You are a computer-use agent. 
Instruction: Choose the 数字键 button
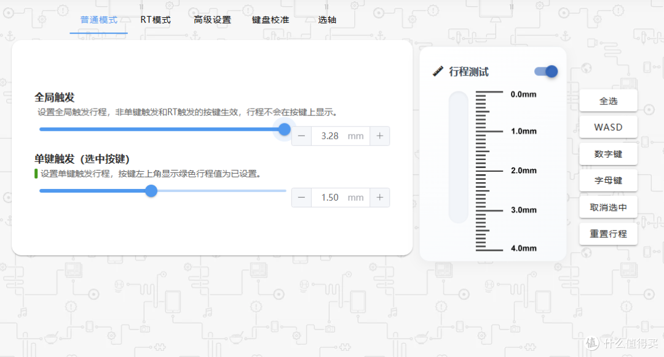[608, 154]
